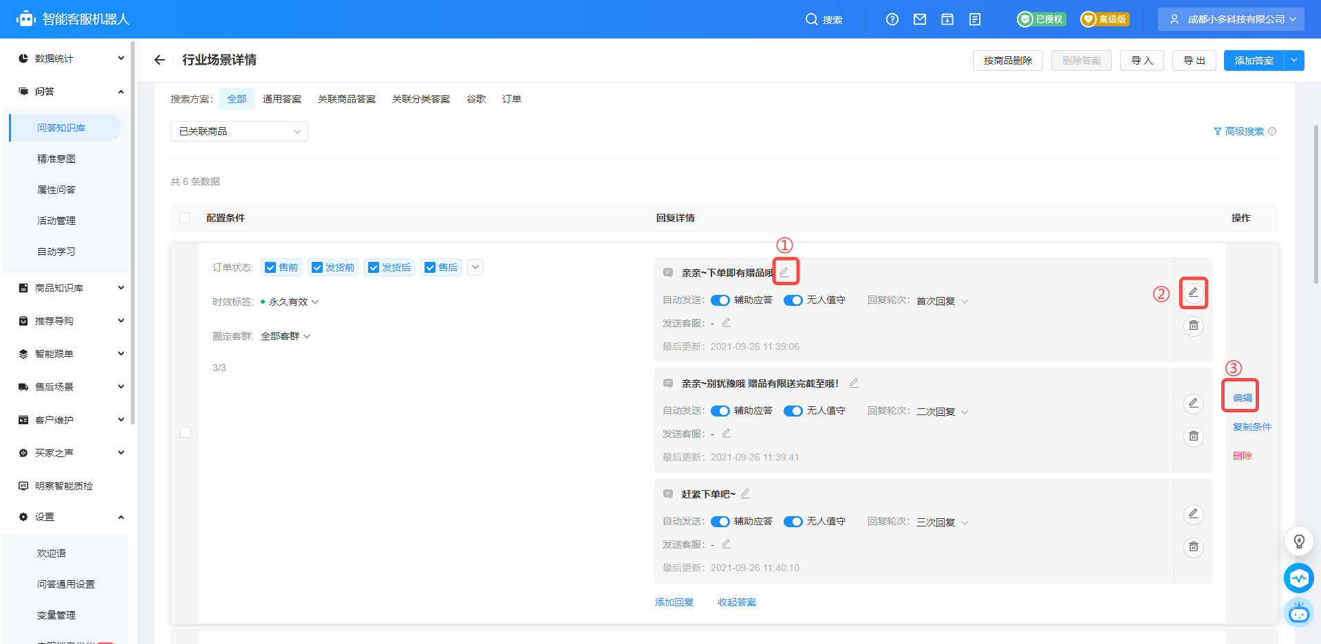Toggle 无人值守 switch in 二次回复 answer
The image size is (1321, 644).
[793, 411]
